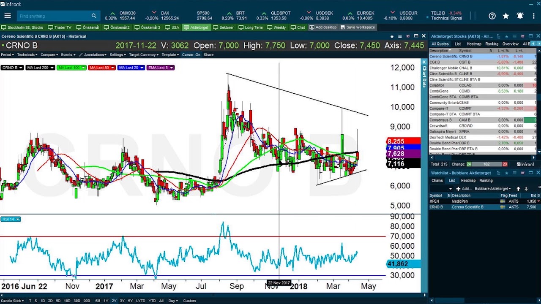This screenshot has height=304, width=541.
Task: Click the star icon in Watchlist panel header
Action: (507, 173)
